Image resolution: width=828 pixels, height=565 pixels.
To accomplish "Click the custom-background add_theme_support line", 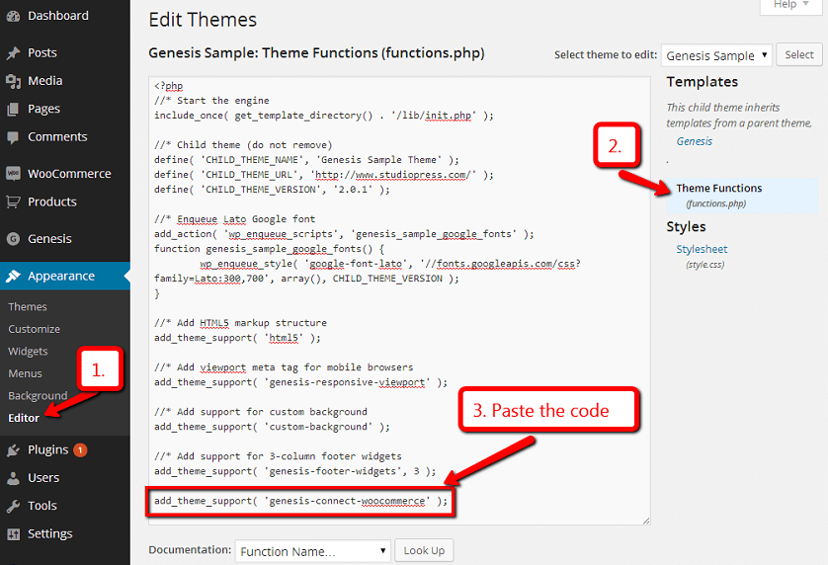I will pos(272,427).
